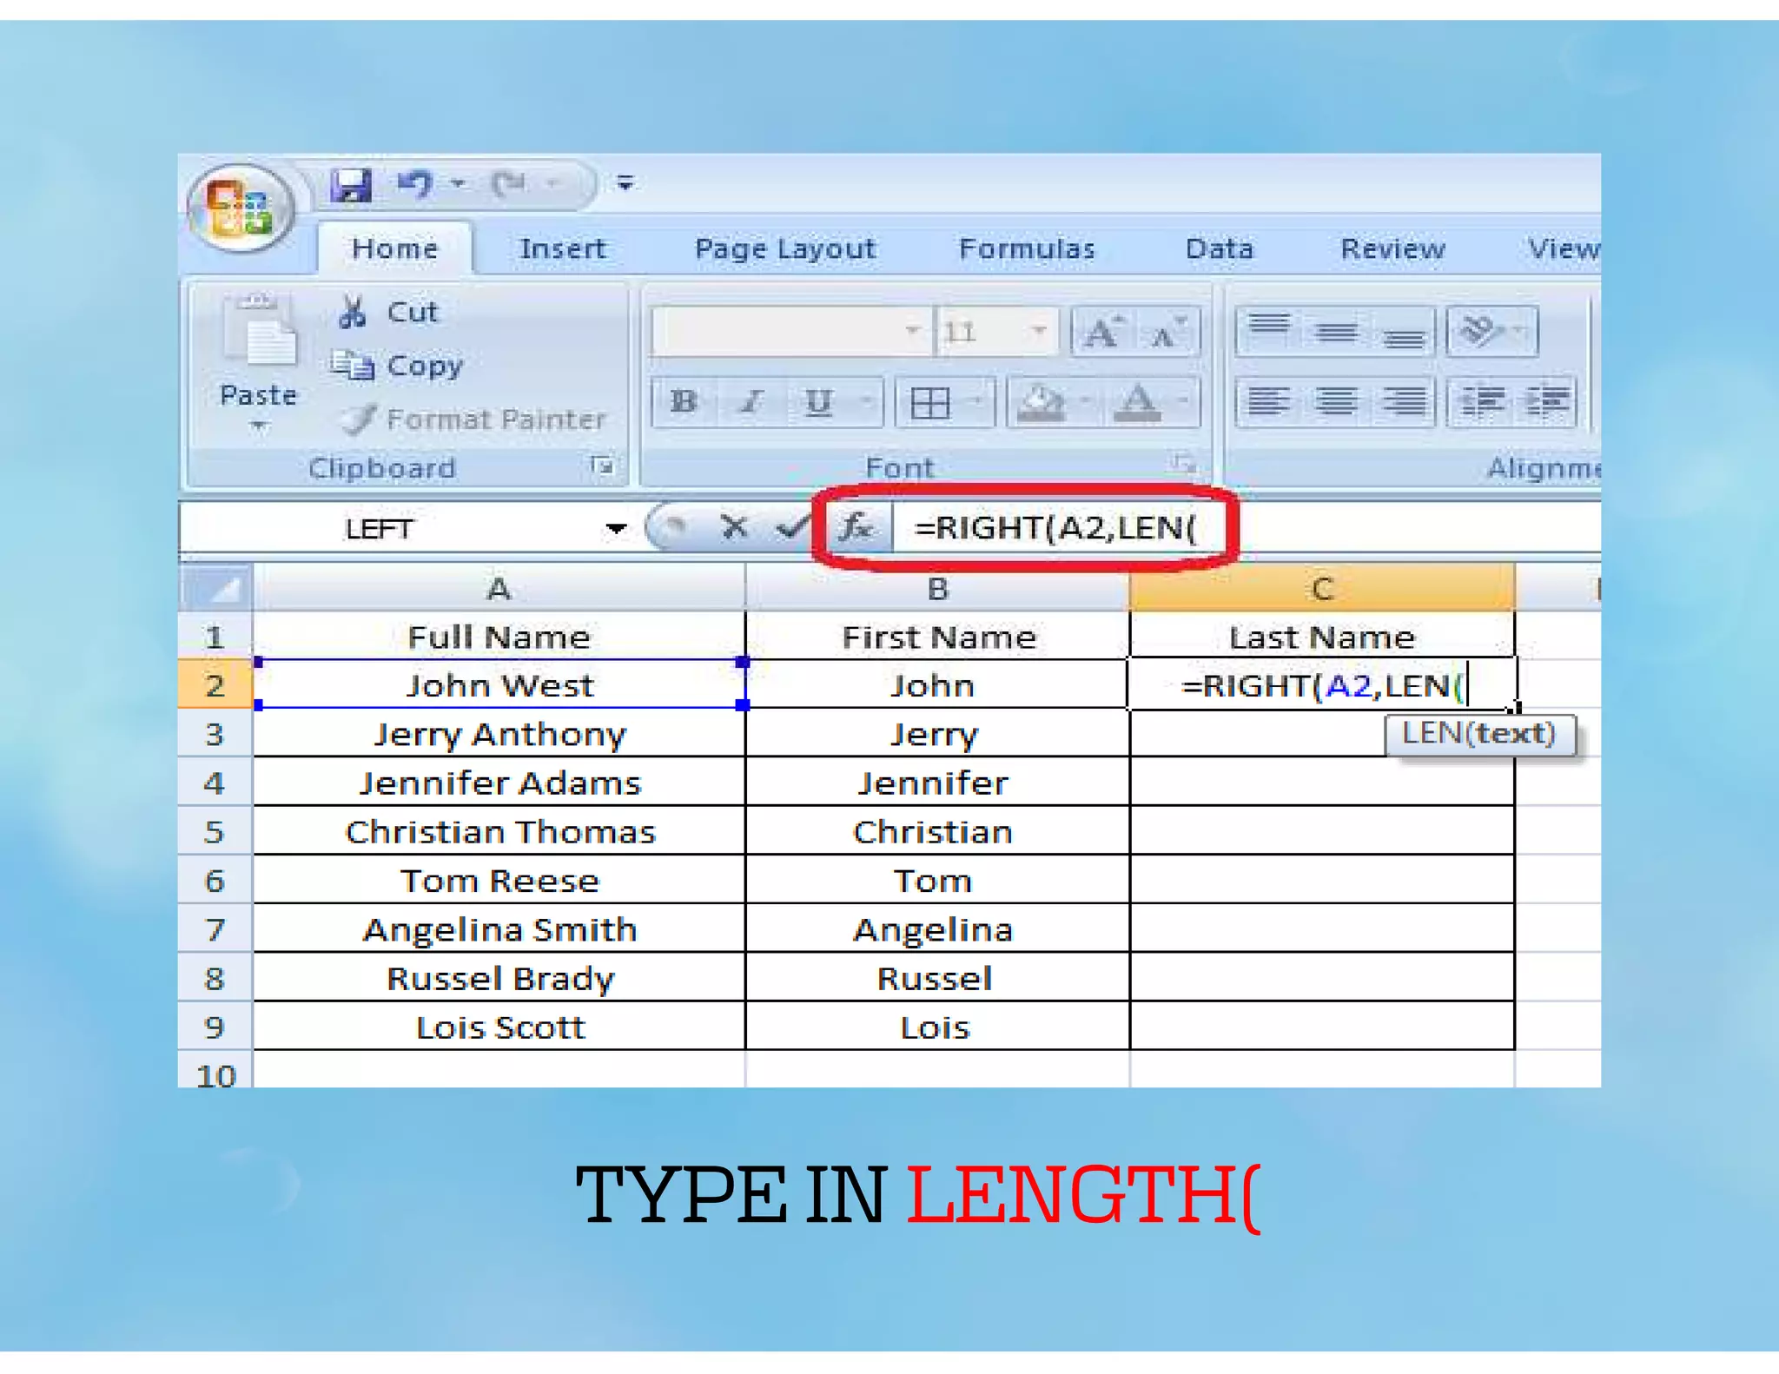Expand the Name Box dropdown showing LEFT
This screenshot has width=1779, height=1374.
pos(616,529)
